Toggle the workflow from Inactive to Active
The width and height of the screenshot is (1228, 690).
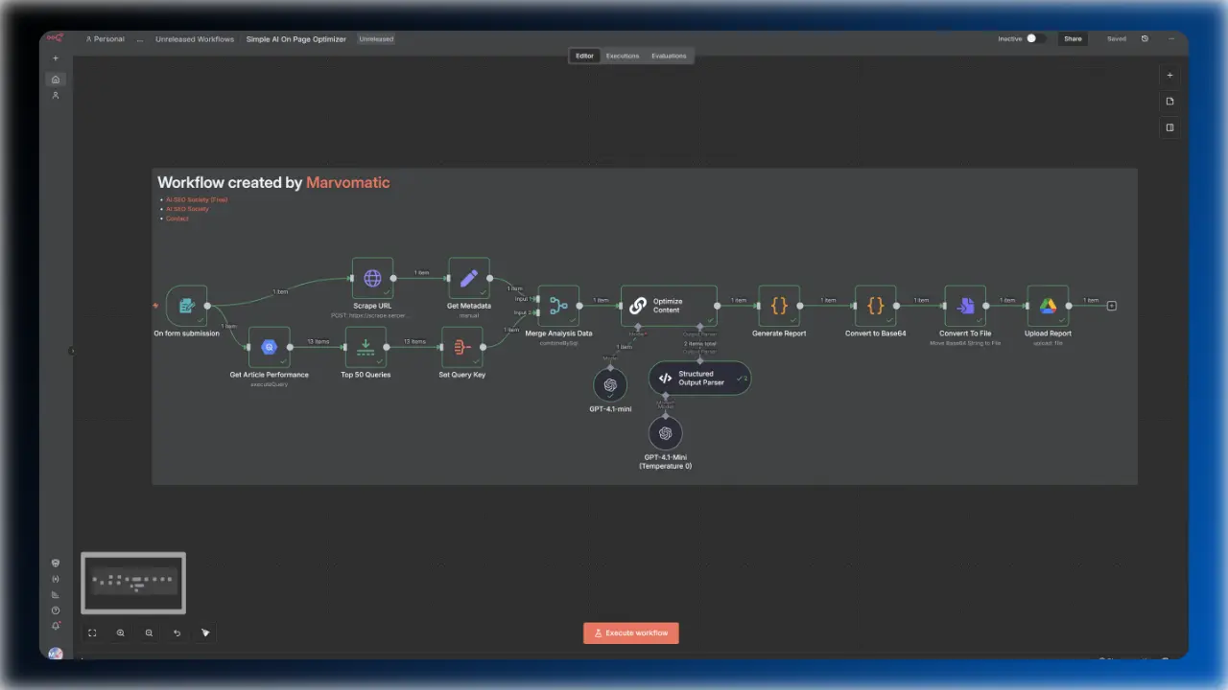1031,38
